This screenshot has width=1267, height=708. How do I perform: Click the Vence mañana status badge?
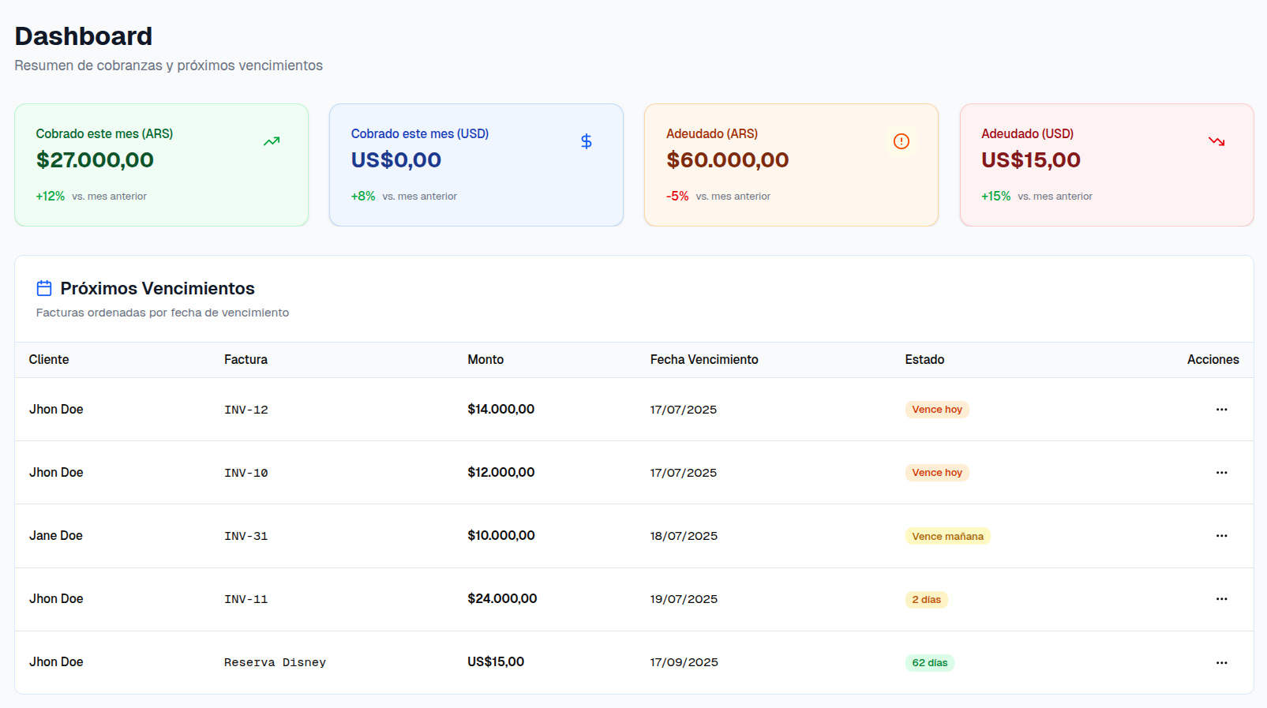click(x=947, y=537)
